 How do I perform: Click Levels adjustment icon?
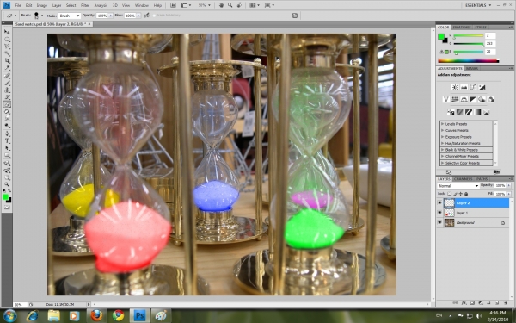pos(464,87)
